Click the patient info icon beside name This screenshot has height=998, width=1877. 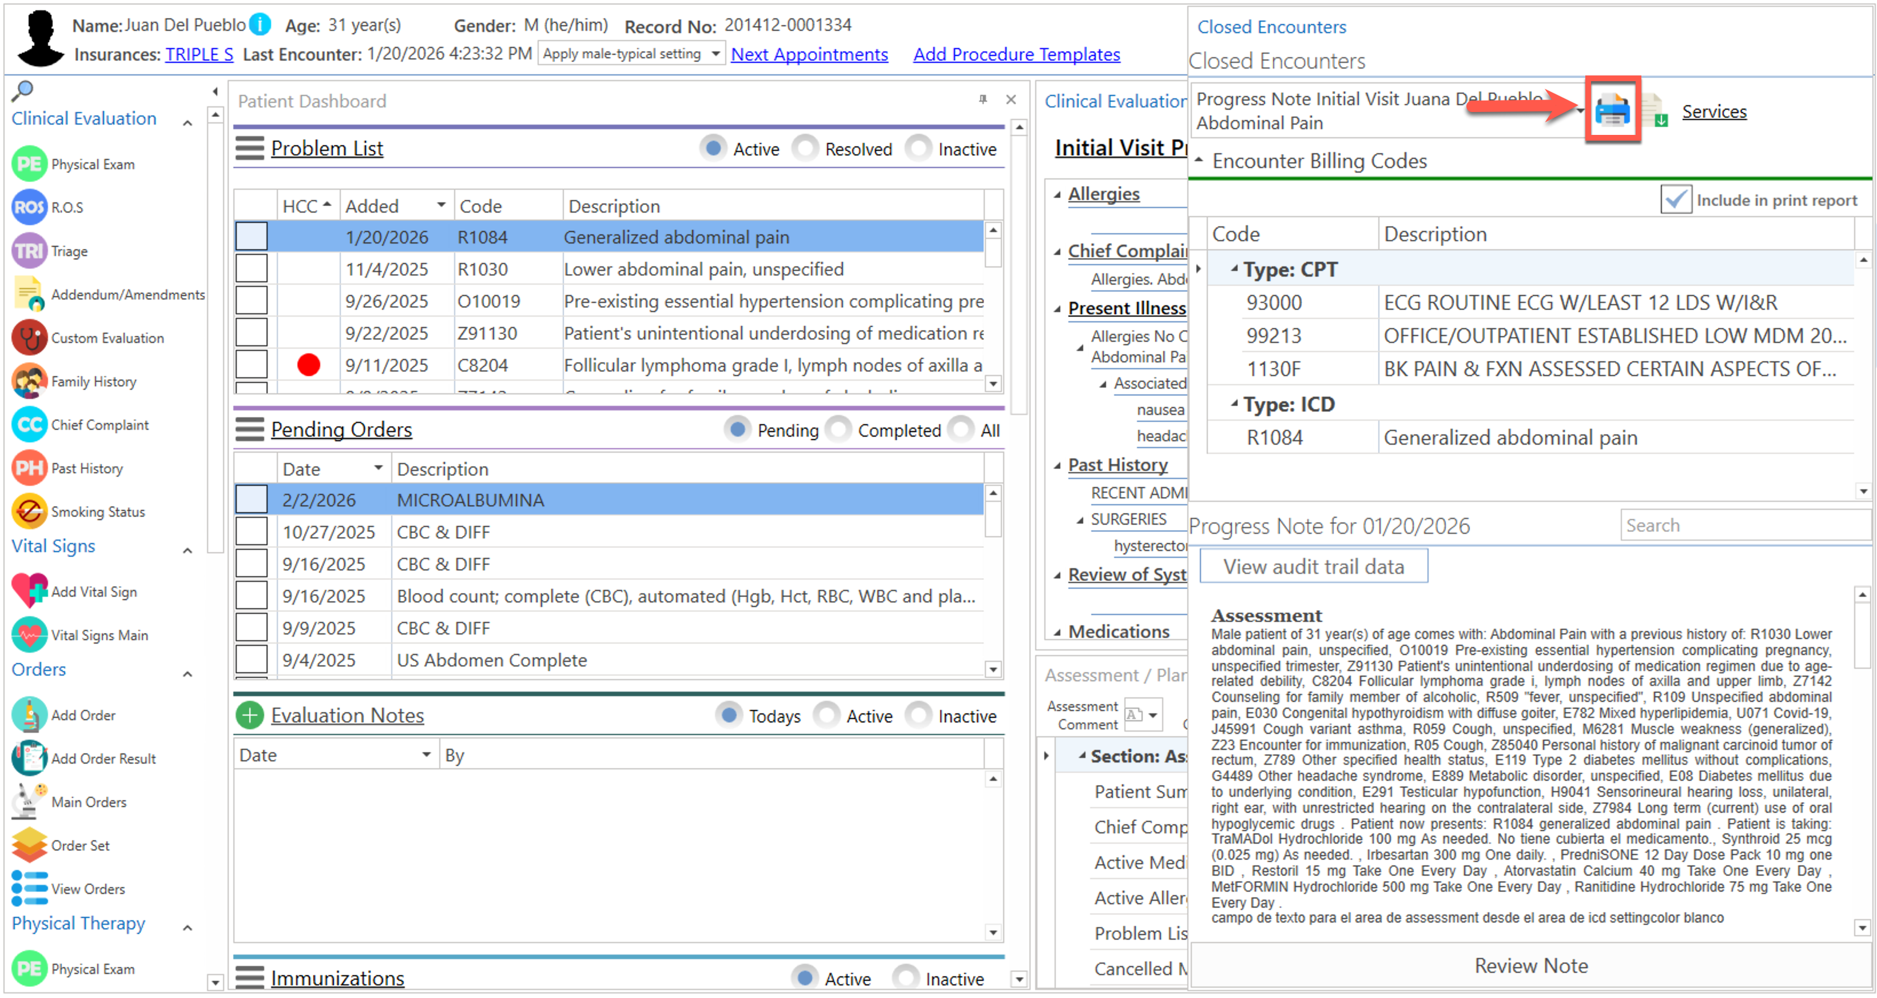(260, 25)
